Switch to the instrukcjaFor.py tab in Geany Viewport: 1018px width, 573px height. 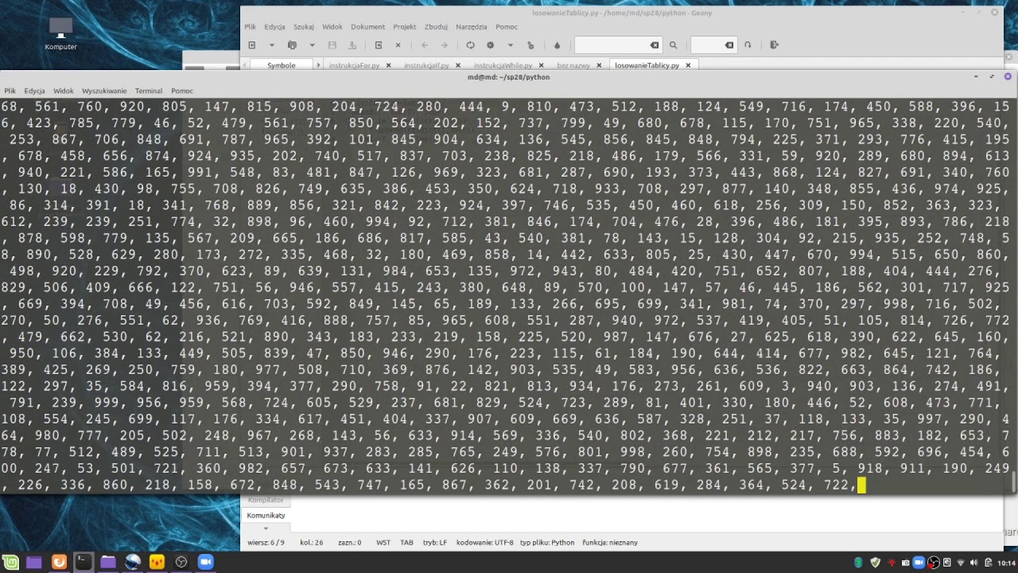pos(354,65)
